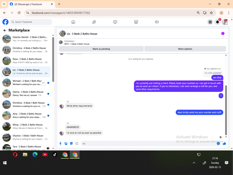
Task: Open the three-dot menu on Michael's chat
Action: [x=43, y=83]
